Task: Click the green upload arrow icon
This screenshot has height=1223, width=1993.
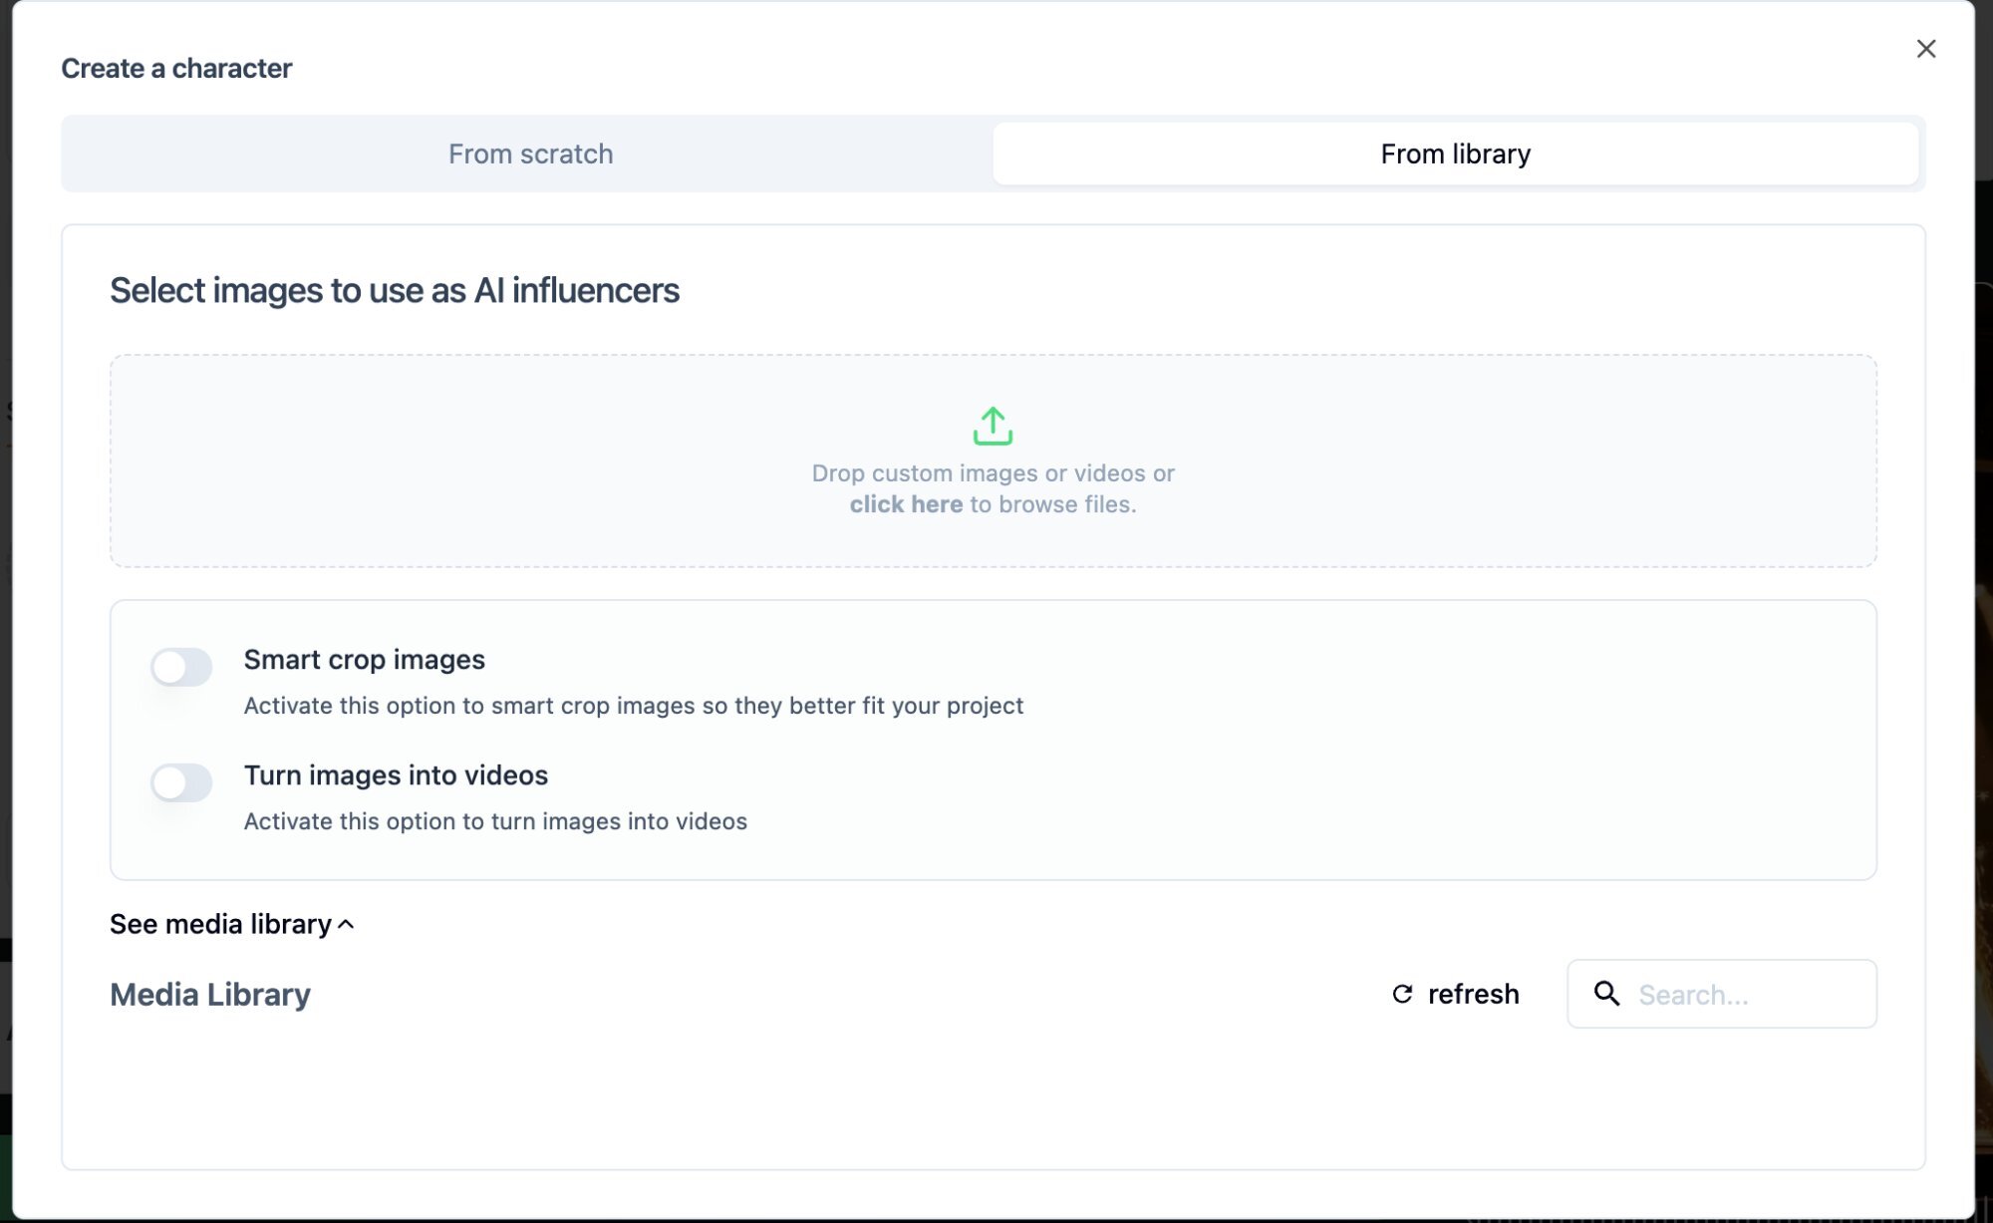Action: (992, 427)
